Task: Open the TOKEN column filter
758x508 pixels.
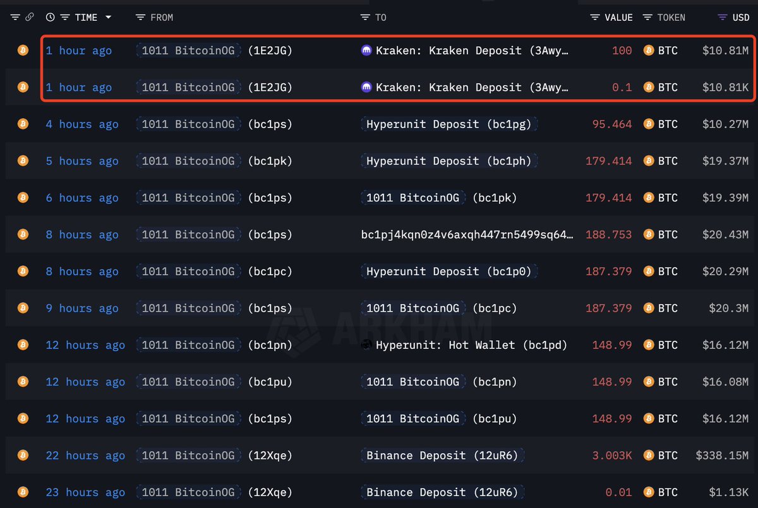Action: (647, 18)
